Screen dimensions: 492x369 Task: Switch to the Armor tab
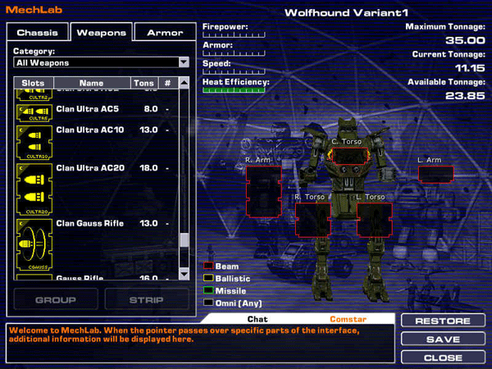click(x=165, y=32)
